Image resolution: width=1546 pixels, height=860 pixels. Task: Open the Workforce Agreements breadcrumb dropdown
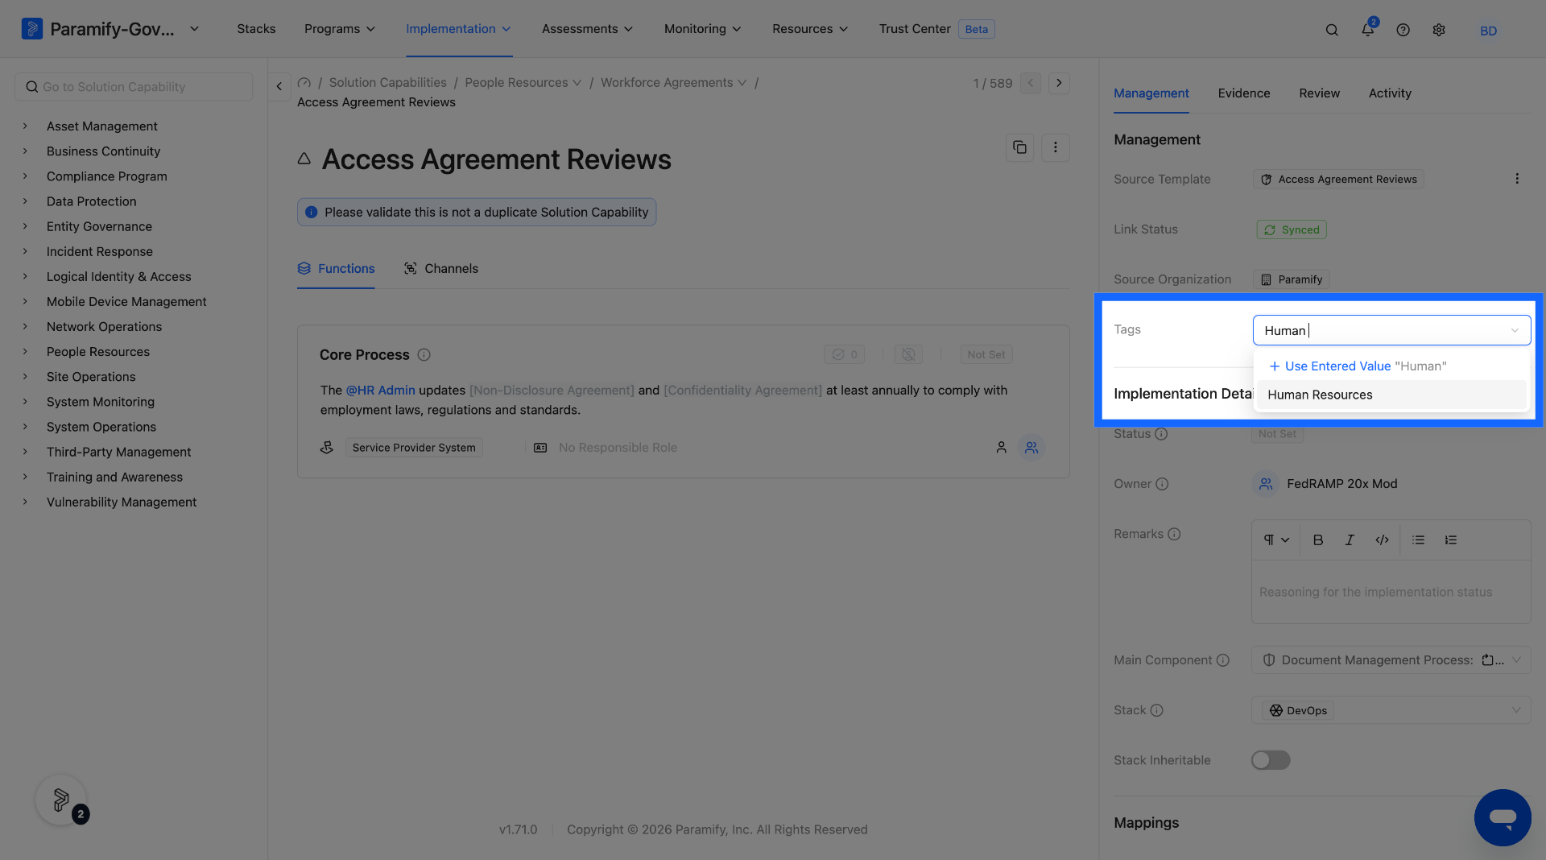click(x=742, y=83)
